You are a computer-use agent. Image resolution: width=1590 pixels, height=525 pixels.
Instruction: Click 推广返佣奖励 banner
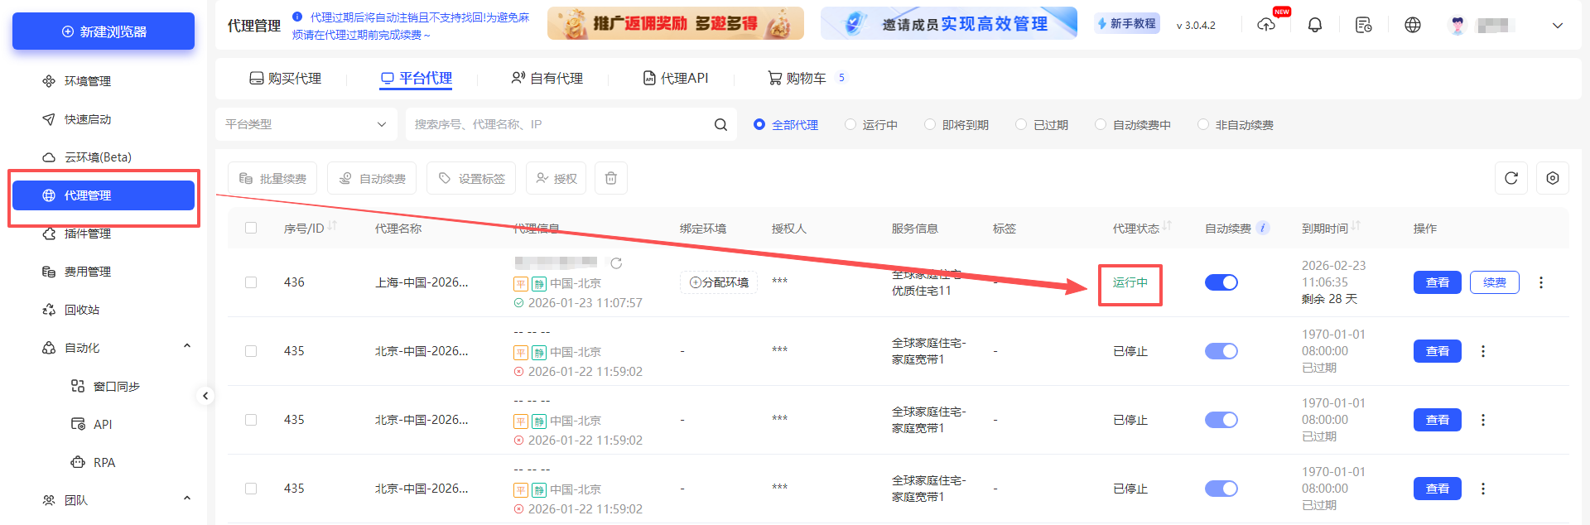click(676, 23)
